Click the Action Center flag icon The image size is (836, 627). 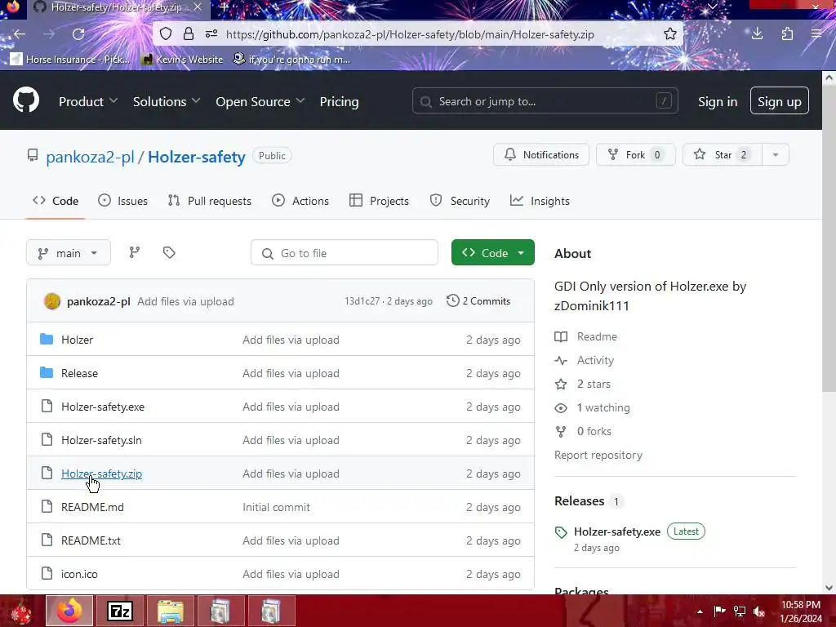pos(719,611)
